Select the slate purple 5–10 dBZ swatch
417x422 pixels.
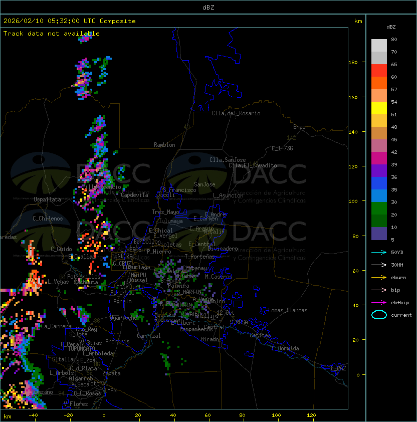[x=379, y=234]
